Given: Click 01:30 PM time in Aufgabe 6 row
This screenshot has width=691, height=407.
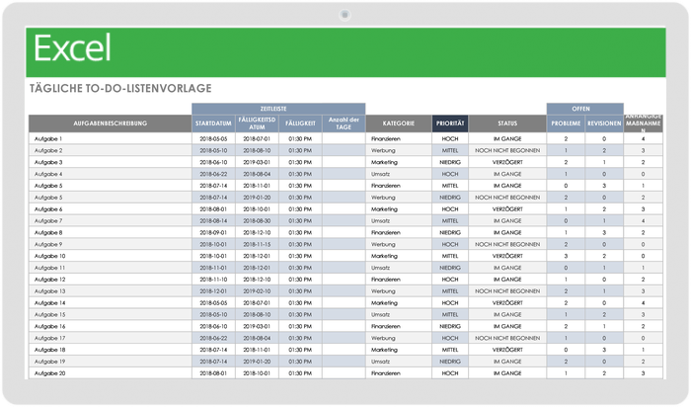Looking at the screenshot, I should coord(300,209).
